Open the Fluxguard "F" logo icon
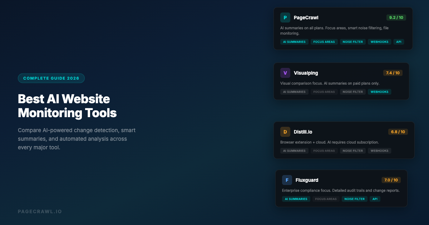429x225 pixels. click(x=287, y=180)
